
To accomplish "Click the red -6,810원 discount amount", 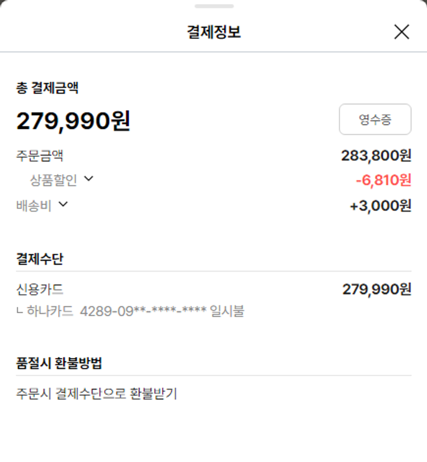I will pos(383,180).
